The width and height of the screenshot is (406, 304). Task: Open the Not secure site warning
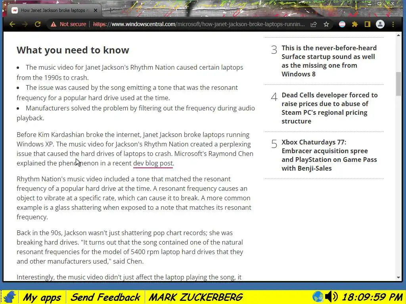tap(68, 24)
